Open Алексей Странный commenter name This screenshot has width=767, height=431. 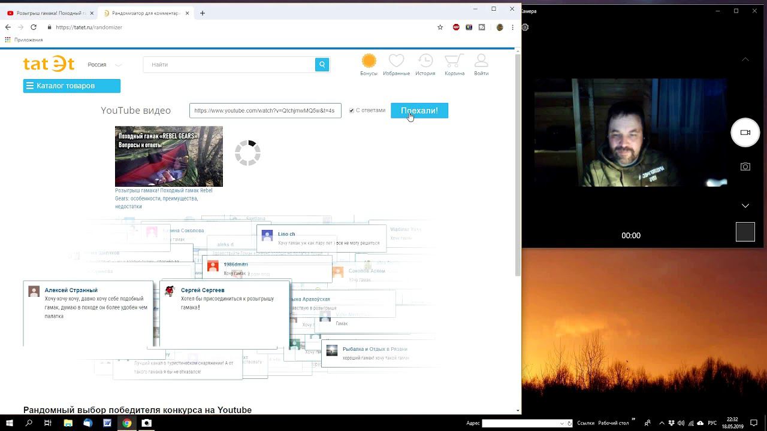click(x=71, y=290)
